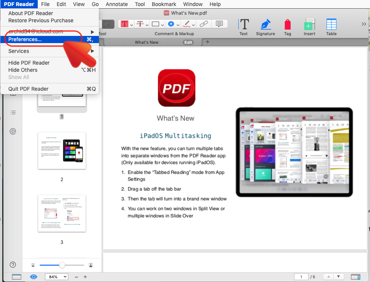Open the Edit menu in menu bar
The width and height of the screenshot is (370, 282).
(x=61, y=4)
